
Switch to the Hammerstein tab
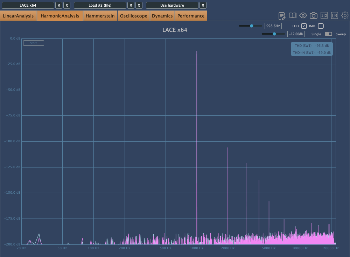click(x=100, y=16)
